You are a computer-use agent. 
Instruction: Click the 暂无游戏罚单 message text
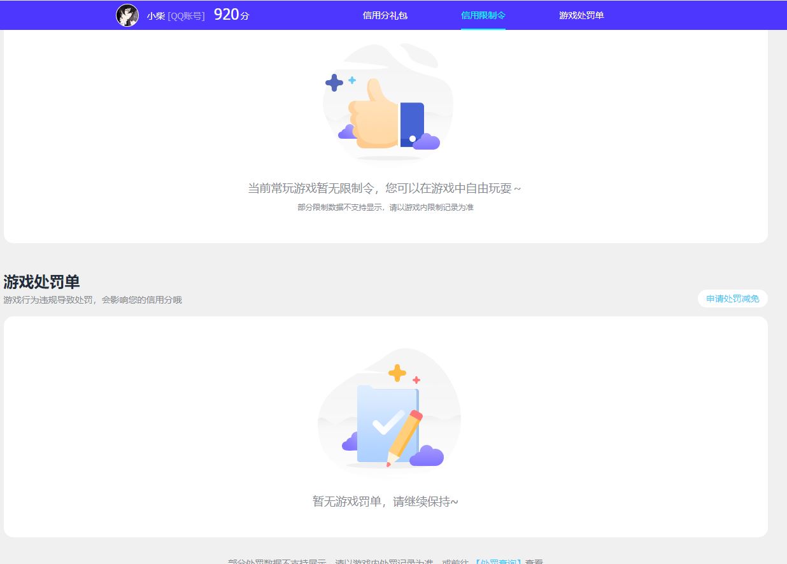pos(385,502)
